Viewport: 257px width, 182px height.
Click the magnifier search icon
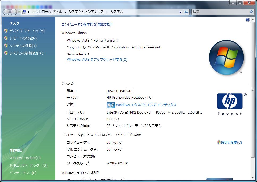[251, 12]
